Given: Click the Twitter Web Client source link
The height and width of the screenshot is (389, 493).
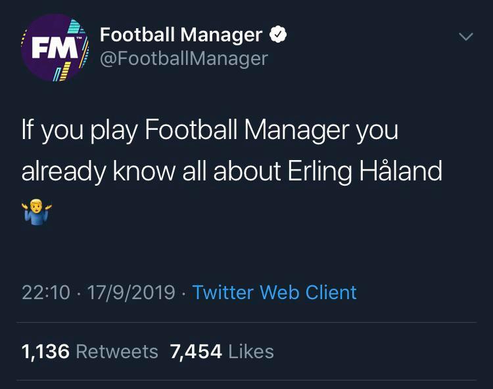Looking at the screenshot, I should 275,293.
